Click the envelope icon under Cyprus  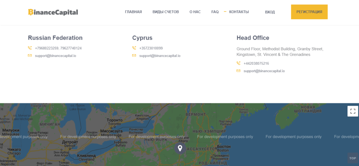point(134,56)
